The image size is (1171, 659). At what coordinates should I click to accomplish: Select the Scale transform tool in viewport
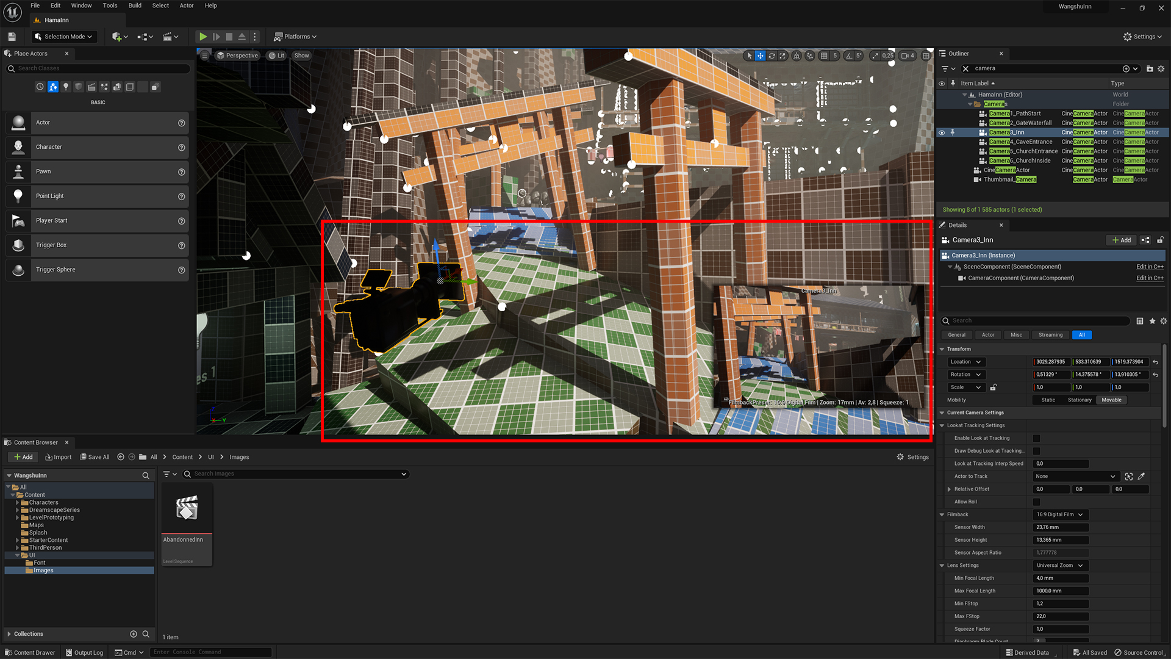pyautogui.click(x=783, y=56)
